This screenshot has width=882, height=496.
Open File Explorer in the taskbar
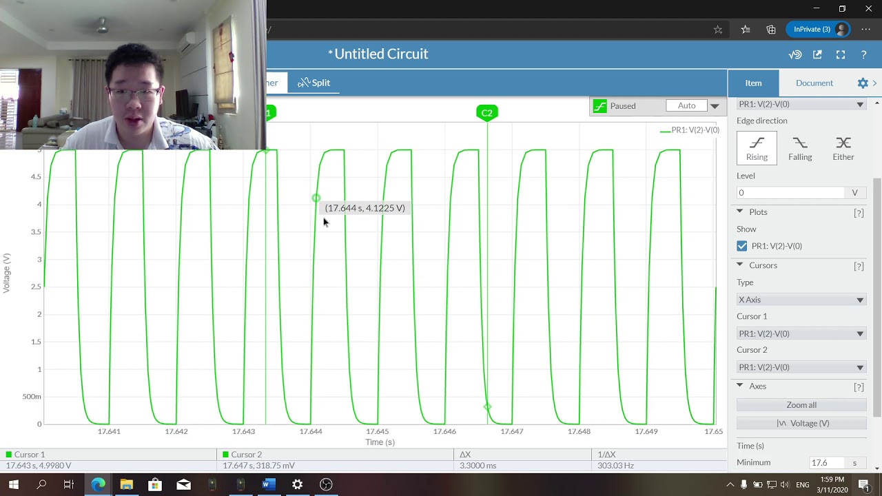click(x=126, y=484)
